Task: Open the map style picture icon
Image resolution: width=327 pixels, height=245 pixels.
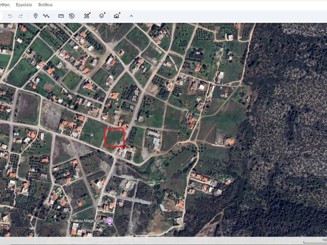Action: (117, 16)
